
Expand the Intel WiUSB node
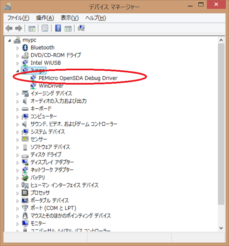18,63
